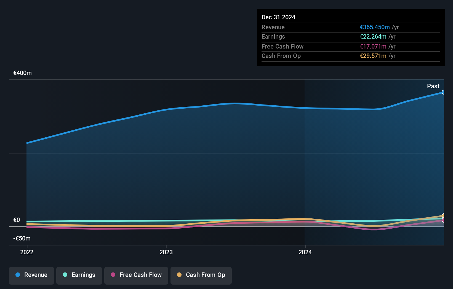The width and height of the screenshot is (453, 289).
Task: Toggle the Cash From Op legend button
Action: pos(201,275)
